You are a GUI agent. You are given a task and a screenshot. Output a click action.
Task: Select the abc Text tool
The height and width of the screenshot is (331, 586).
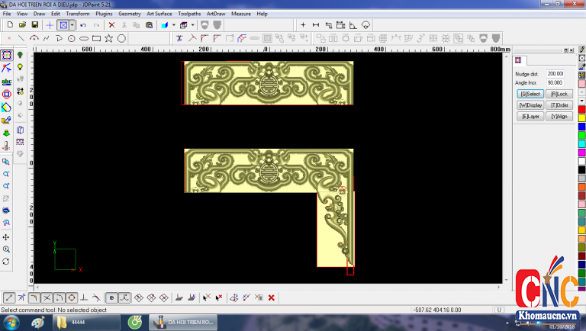click(x=7, y=81)
